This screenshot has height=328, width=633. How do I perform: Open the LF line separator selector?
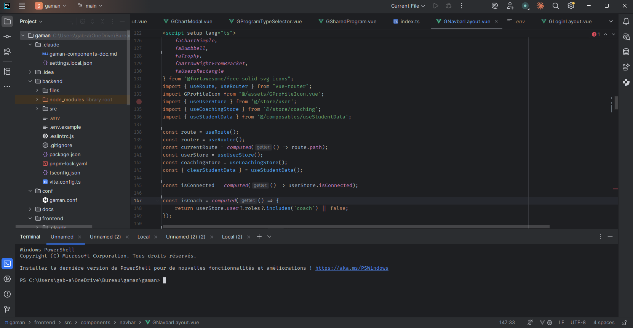tap(561, 323)
